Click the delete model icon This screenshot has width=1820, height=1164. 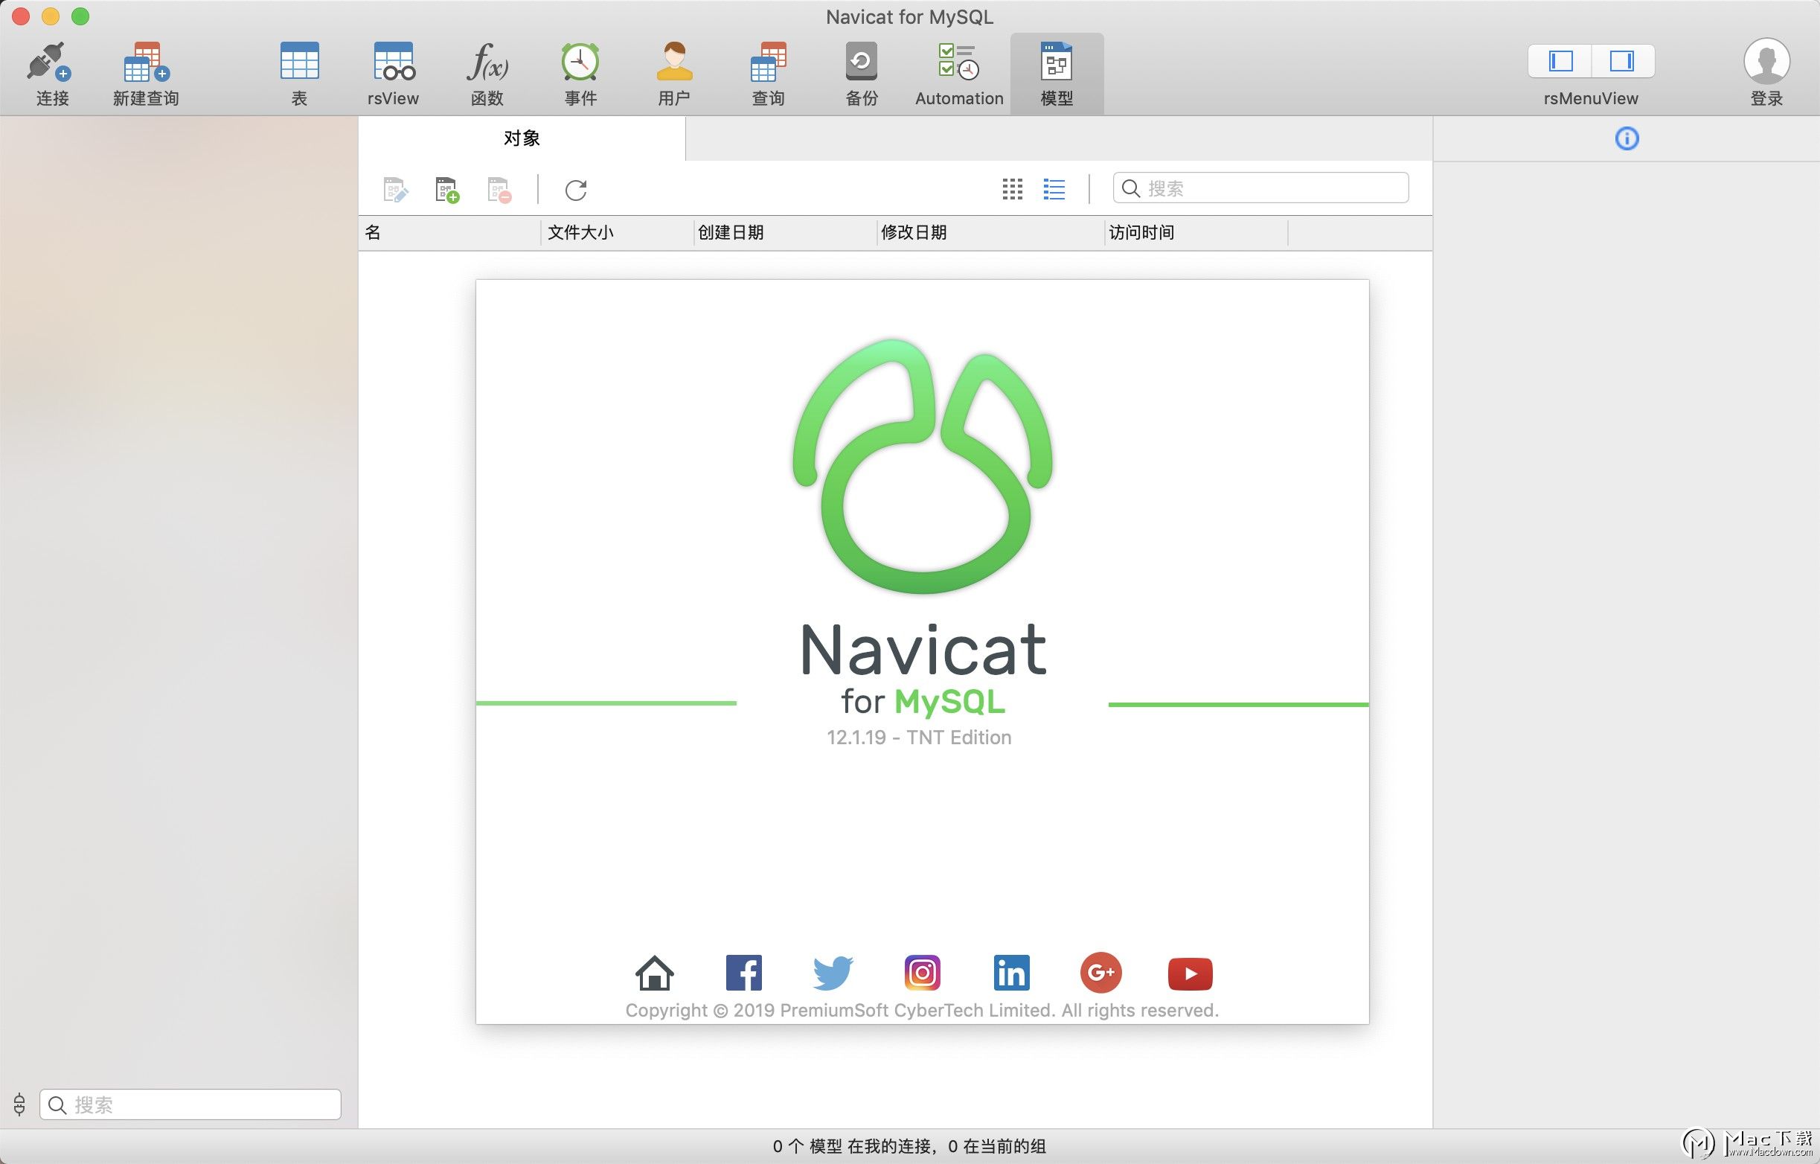499,189
